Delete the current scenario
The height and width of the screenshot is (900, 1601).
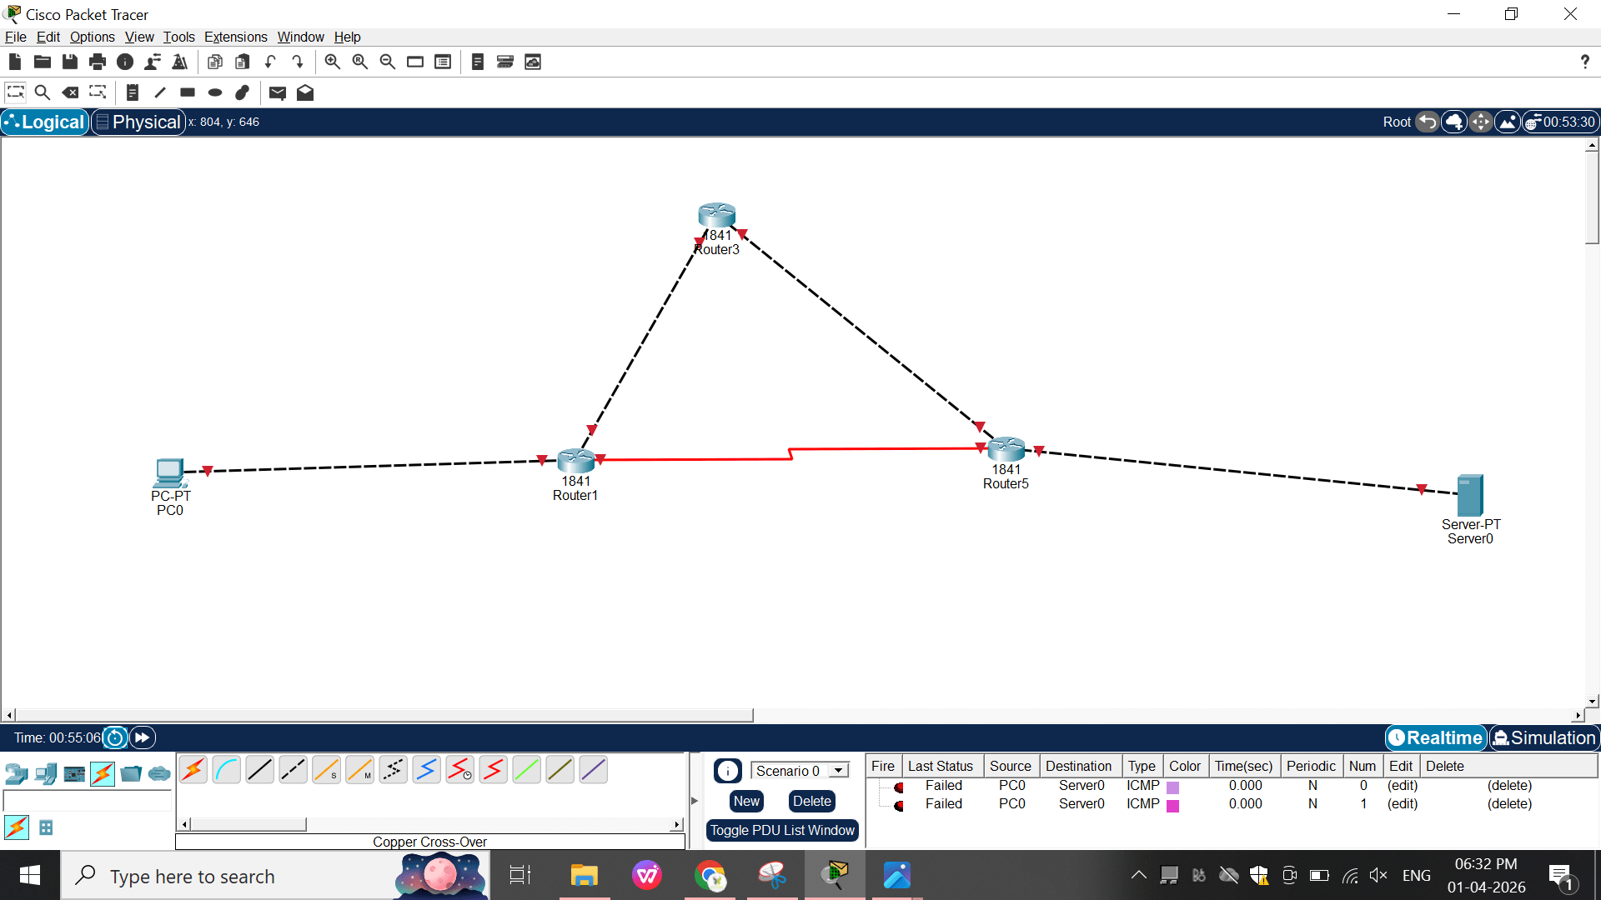812,801
